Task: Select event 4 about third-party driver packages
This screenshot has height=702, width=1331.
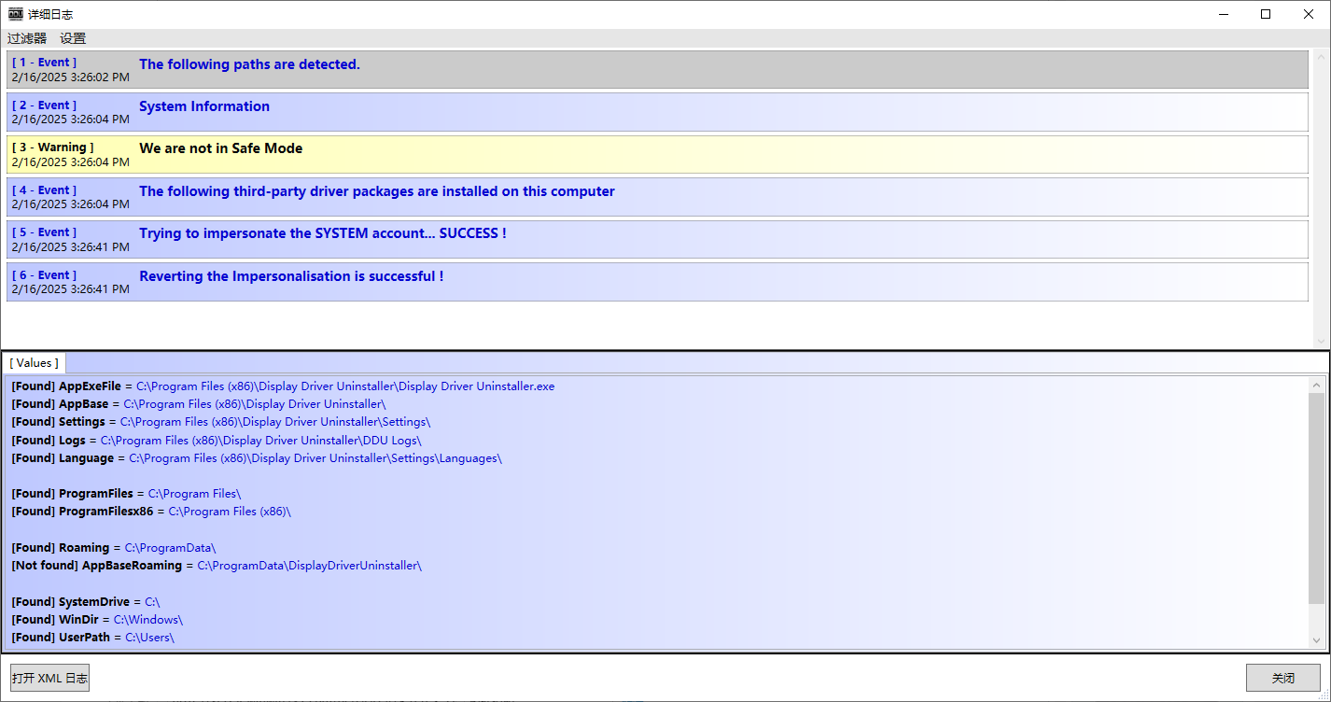Action: coord(657,197)
